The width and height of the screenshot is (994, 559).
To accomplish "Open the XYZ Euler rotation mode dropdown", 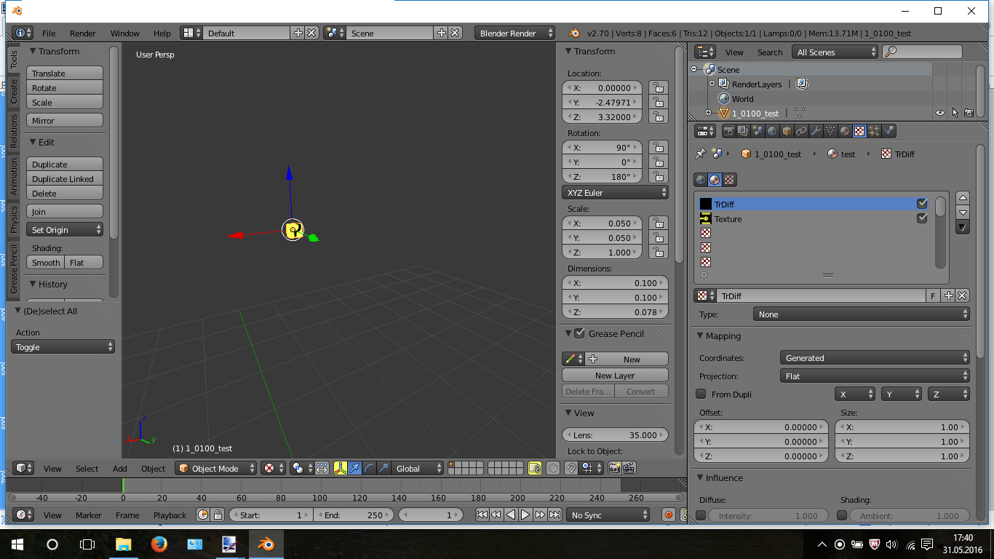I will (615, 193).
